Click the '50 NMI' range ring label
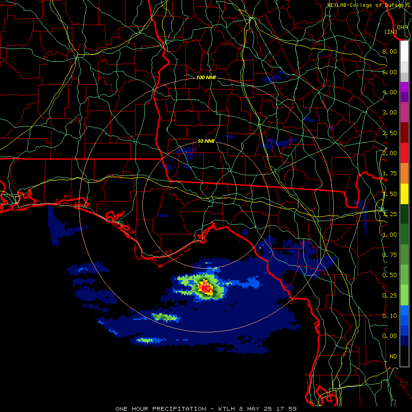Image resolution: width=412 pixels, height=412 pixels. click(206, 141)
